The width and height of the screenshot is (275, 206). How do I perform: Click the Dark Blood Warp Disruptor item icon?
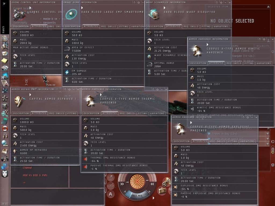(x=154, y=14)
